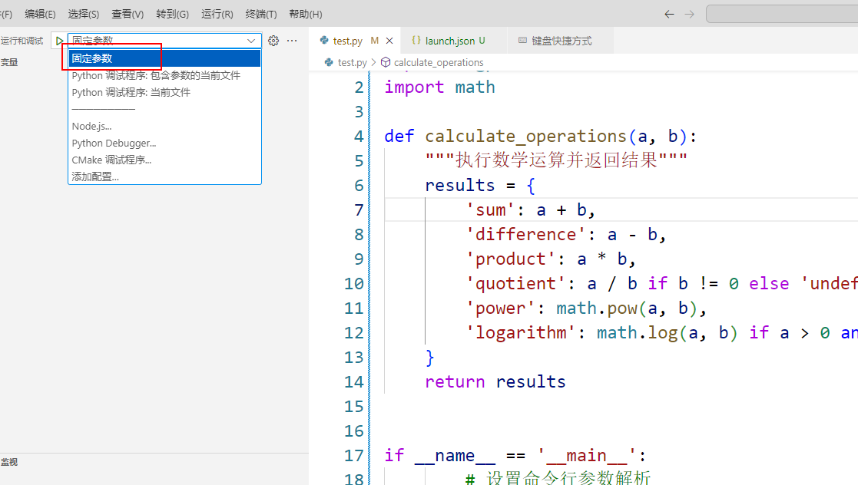The width and height of the screenshot is (858, 485).
Task: Click the Python file icon in breadcrumb
Action: click(x=329, y=62)
